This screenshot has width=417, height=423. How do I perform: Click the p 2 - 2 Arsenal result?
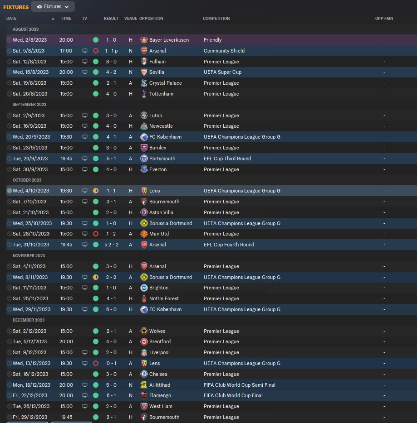pyautogui.click(x=111, y=245)
